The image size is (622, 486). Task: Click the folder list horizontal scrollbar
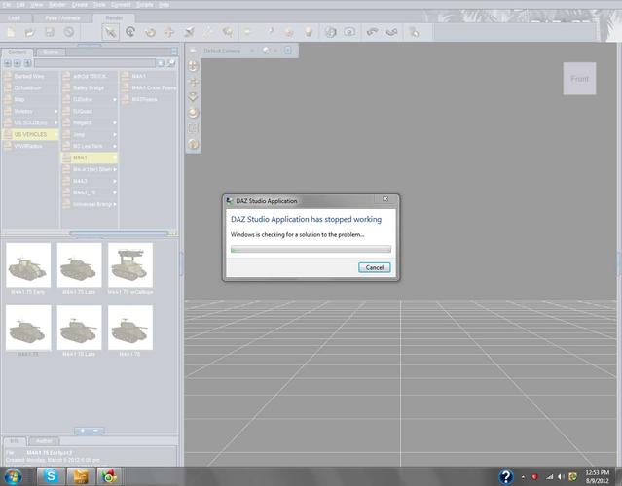(119, 233)
